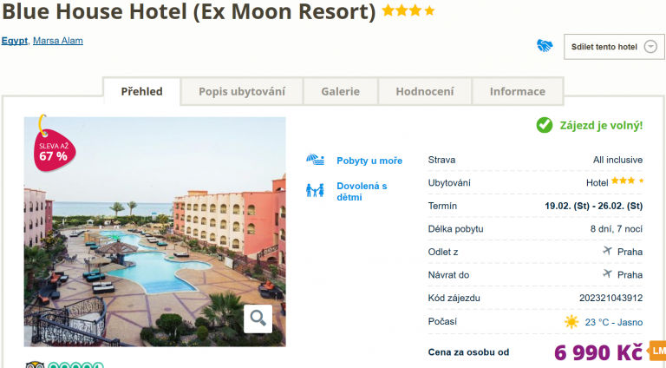Click the airplane icon beside Návrat do
This screenshot has width=666, height=368.
click(607, 274)
